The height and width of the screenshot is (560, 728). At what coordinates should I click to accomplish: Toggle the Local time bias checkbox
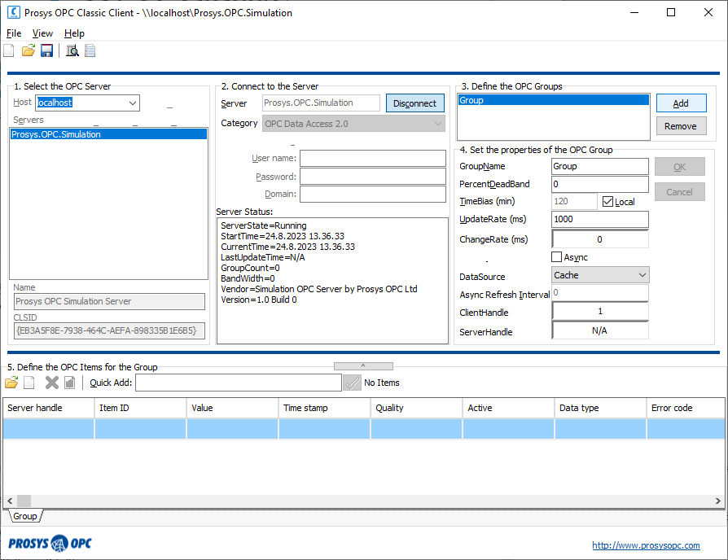coord(607,201)
